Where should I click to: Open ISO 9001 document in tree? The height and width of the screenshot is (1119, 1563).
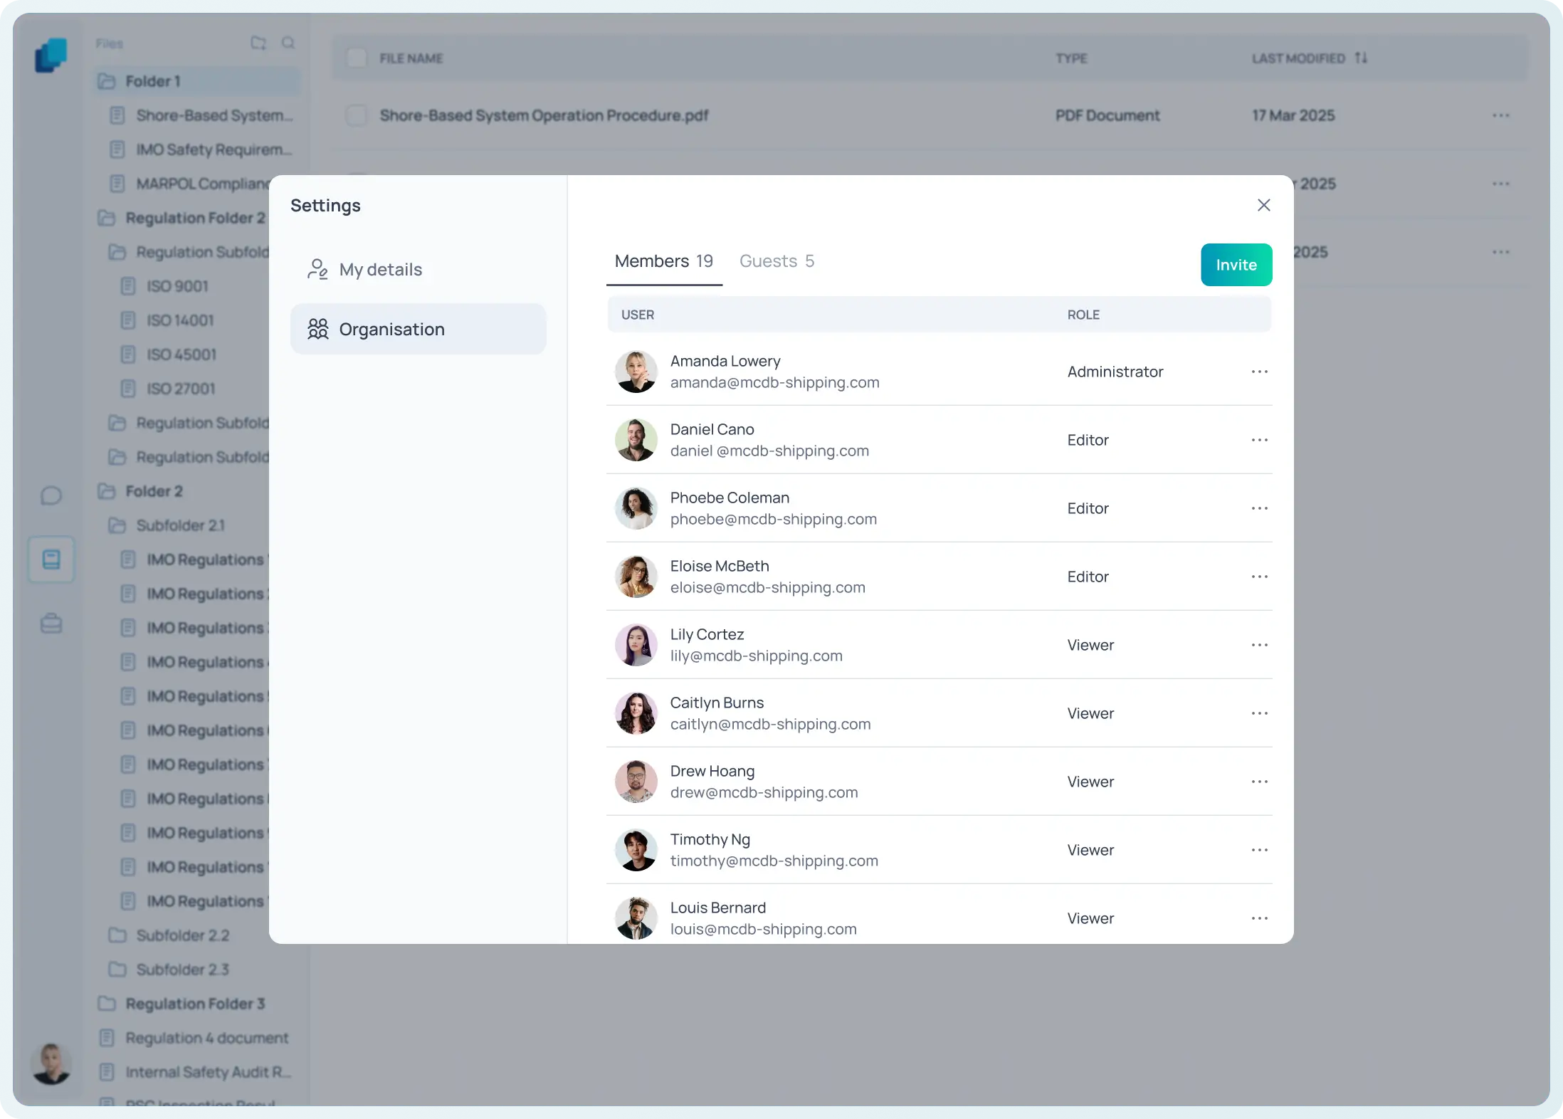tap(165, 286)
